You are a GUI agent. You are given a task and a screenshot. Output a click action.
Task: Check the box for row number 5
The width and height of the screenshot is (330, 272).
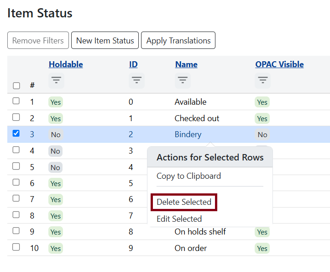tap(16, 166)
